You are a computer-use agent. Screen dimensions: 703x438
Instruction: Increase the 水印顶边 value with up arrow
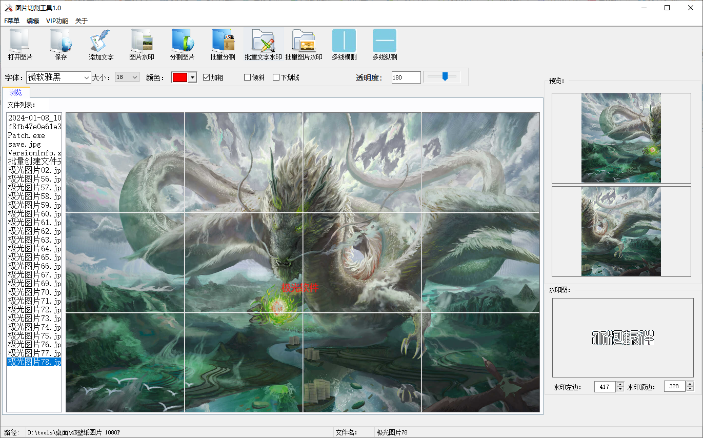690,384
